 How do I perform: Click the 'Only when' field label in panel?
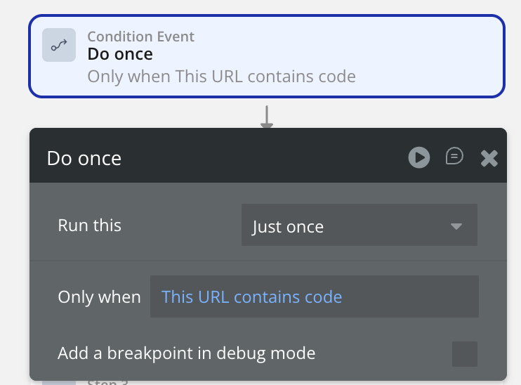tap(99, 296)
